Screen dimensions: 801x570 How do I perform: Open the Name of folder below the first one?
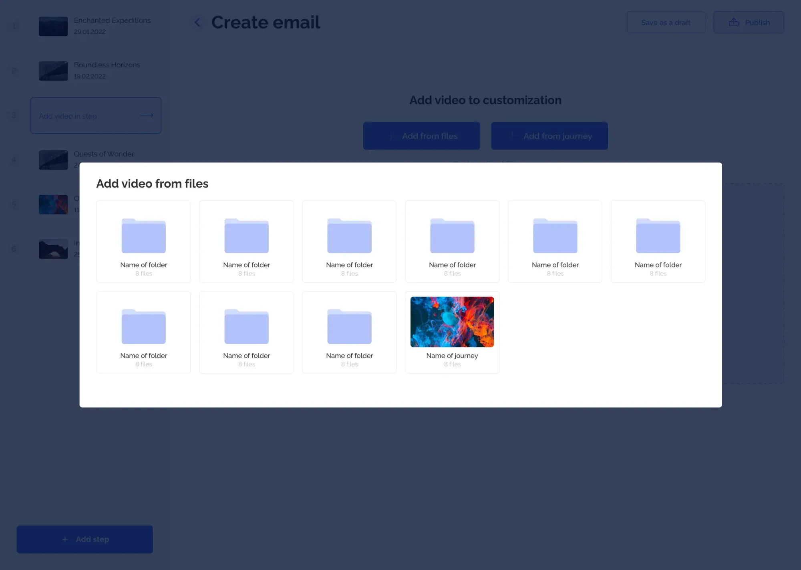click(x=143, y=332)
